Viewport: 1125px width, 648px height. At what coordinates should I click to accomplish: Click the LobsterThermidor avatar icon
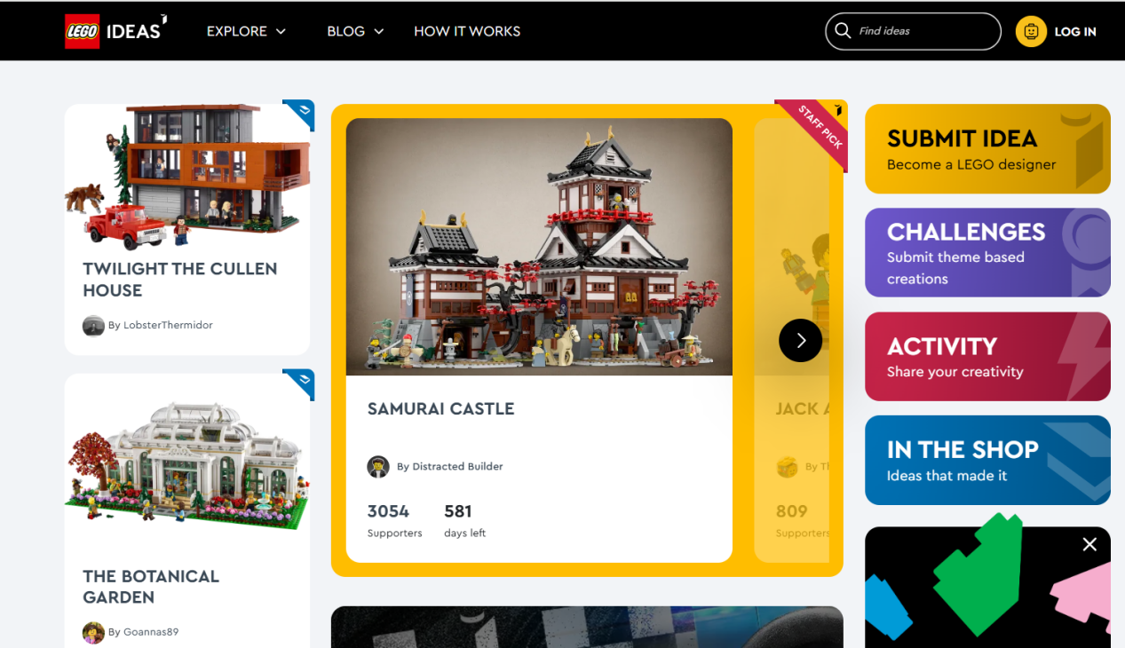(x=93, y=326)
